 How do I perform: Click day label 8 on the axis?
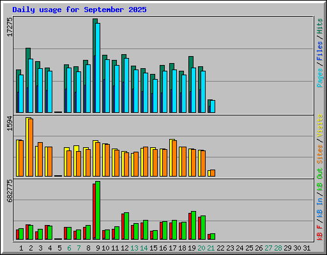pyautogui.click(x=88, y=248)
